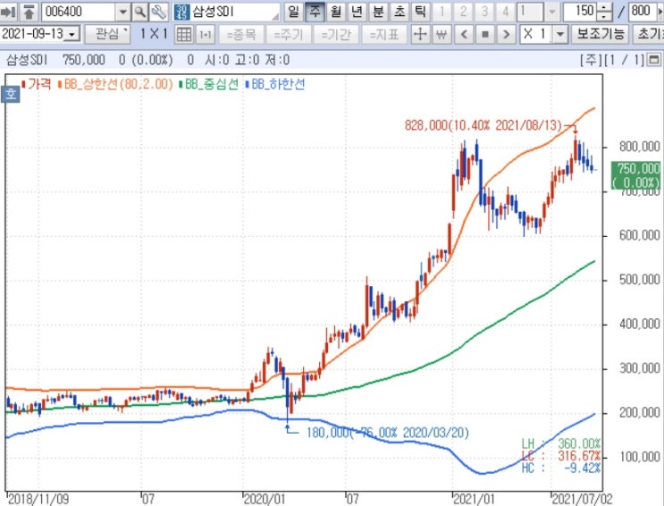Click the =주기 sync button

click(x=289, y=34)
